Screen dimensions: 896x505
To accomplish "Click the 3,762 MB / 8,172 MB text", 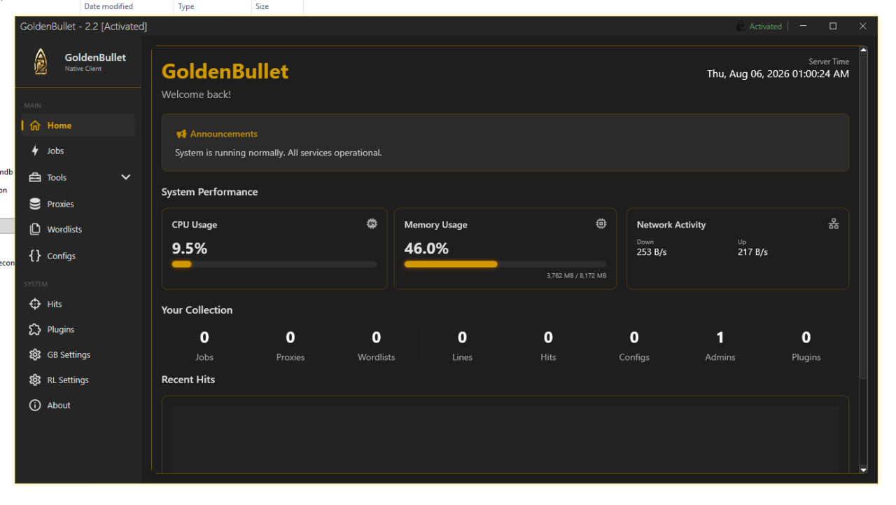I will [576, 276].
